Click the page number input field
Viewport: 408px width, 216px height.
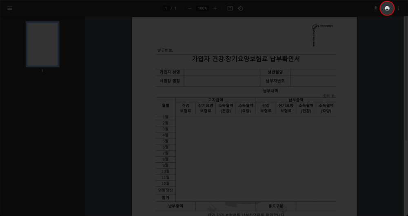pos(166,8)
